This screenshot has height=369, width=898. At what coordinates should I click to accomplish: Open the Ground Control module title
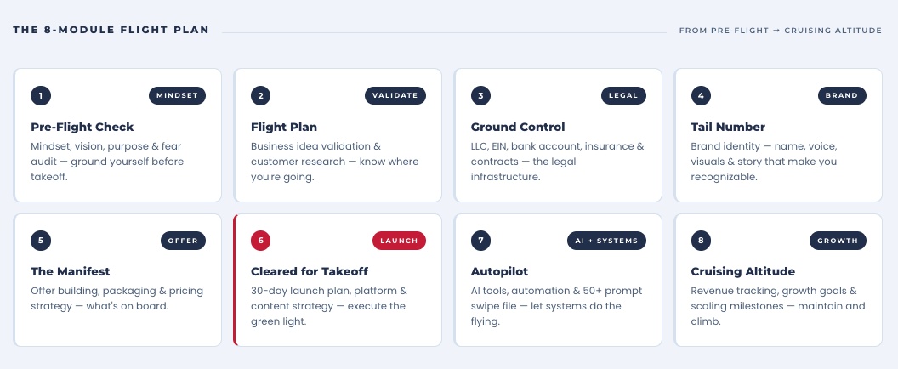[518, 128]
